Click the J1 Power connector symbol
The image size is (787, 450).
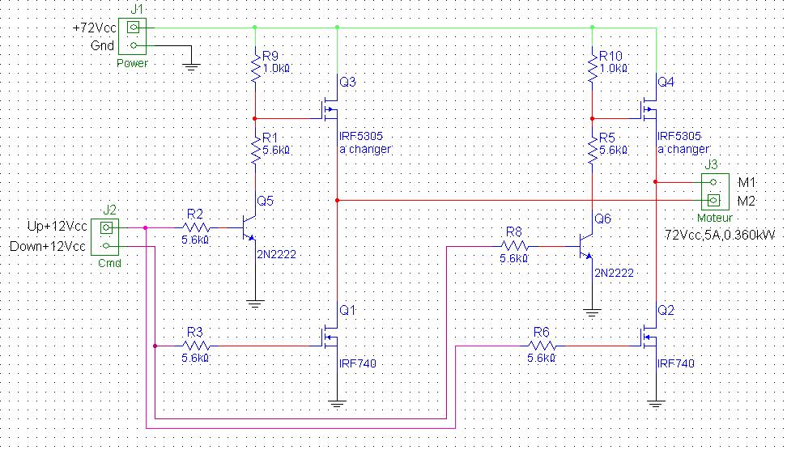click(x=133, y=36)
